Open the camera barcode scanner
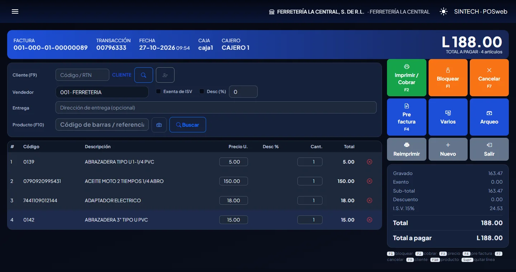The height and width of the screenshot is (272, 516). (159, 125)
